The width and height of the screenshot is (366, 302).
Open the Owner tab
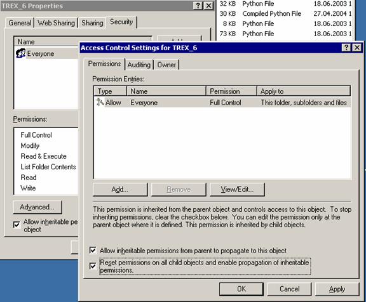166,65
